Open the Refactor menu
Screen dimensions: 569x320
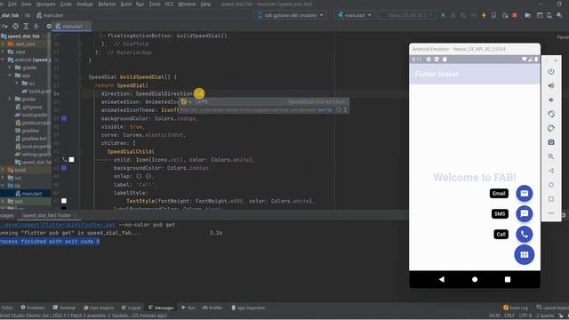(x=107, y=4)
